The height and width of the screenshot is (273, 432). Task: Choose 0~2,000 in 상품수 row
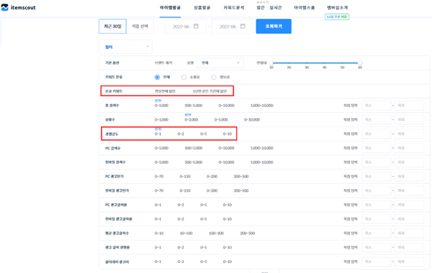tap(191, 120)
